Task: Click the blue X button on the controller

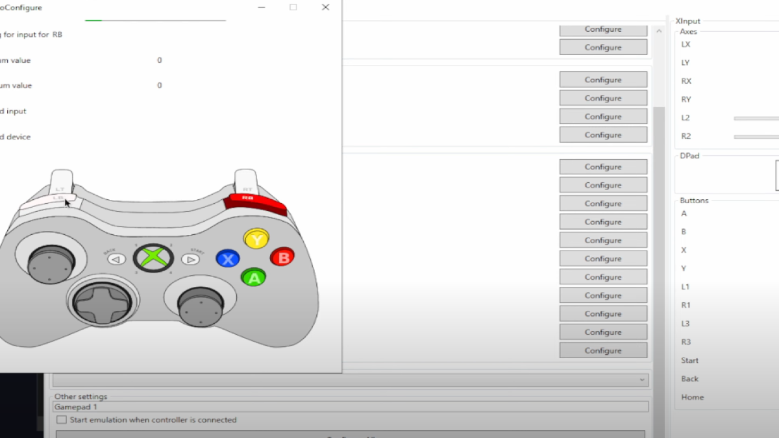Action: (228, 260)
